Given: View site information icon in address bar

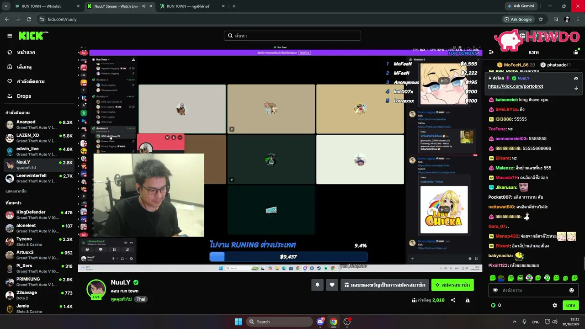Looking at the screenshot, I should (x=42, y=19).
